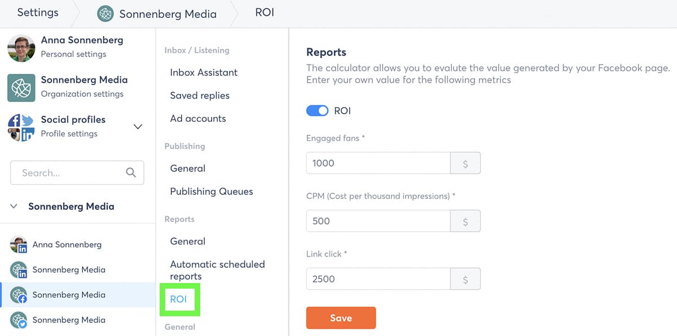Click the ROI breadcrumb
The height and width of the screenshot is (336, 677).
point(265,12)
